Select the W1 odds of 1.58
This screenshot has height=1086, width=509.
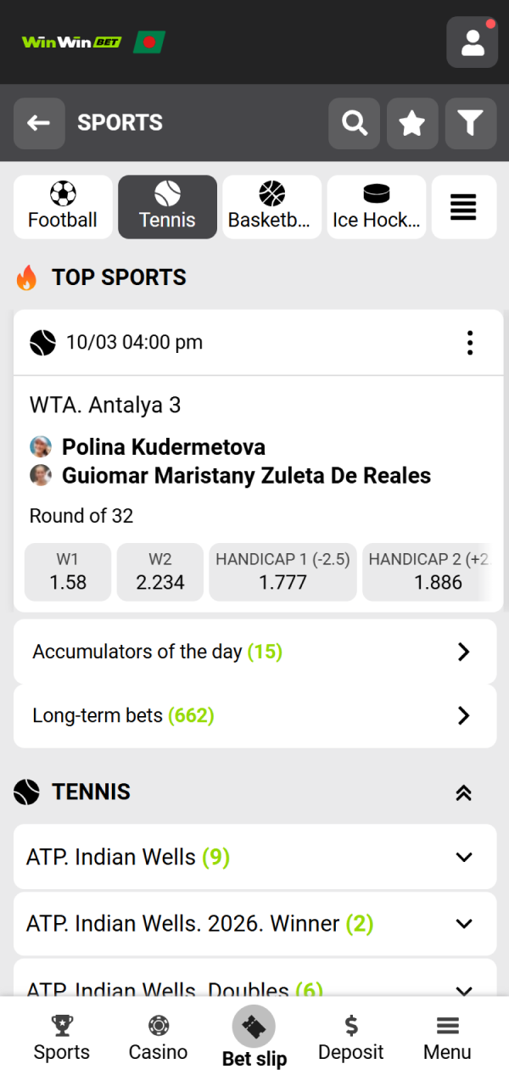[x=68, y=572]
